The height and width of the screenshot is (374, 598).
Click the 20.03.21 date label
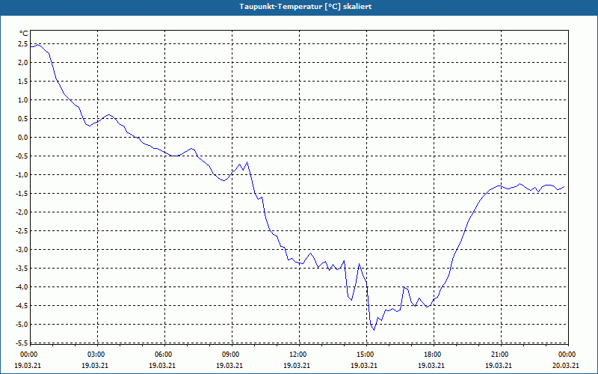click(567, 365)
